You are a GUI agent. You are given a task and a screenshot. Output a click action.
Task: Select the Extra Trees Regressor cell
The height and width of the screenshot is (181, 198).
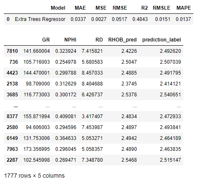pyautogui.click(x=40, y=19)
